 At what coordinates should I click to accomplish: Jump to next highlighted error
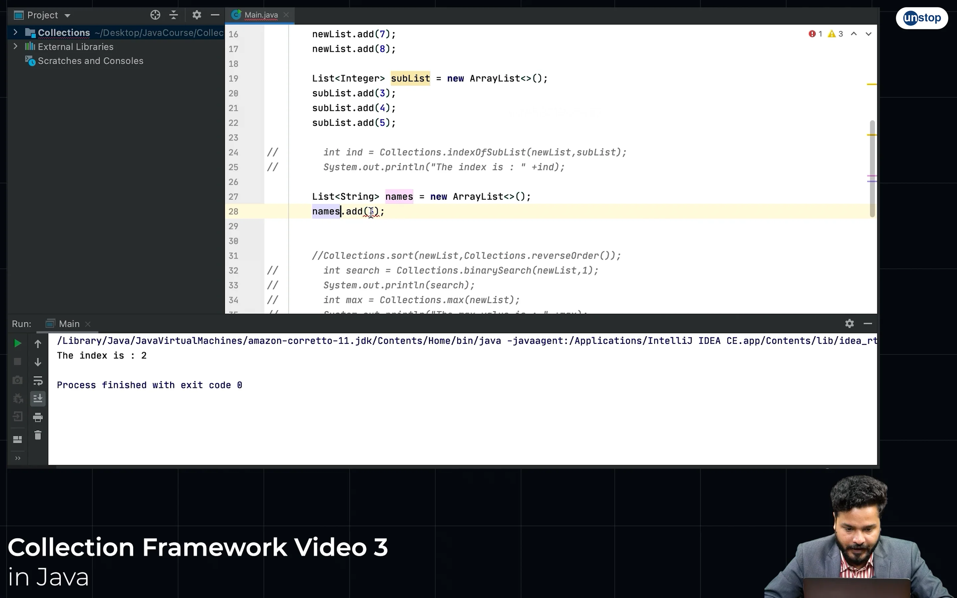coord(868,34)
